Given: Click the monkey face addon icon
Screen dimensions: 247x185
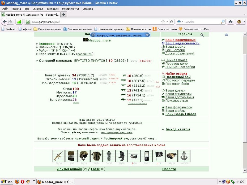Looking at the screenshot, I should tap(239, 22).
